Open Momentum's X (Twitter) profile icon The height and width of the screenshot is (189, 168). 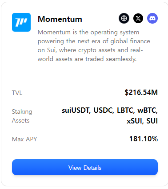tap(138, 18)
